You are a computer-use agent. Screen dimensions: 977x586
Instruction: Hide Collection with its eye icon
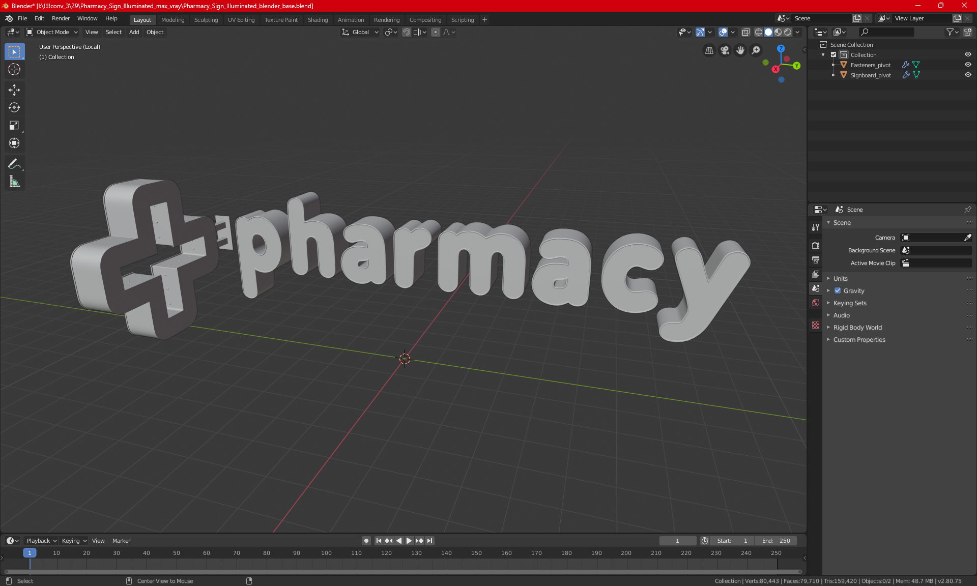[x=968, y=55]
